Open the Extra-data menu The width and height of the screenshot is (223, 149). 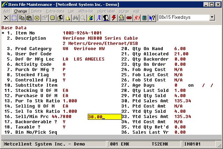click(x=55, y=11)
